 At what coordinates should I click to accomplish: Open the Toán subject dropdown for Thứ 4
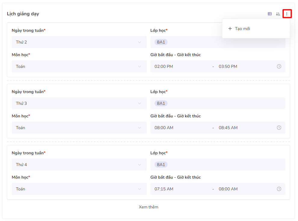(x=79, y=189)
